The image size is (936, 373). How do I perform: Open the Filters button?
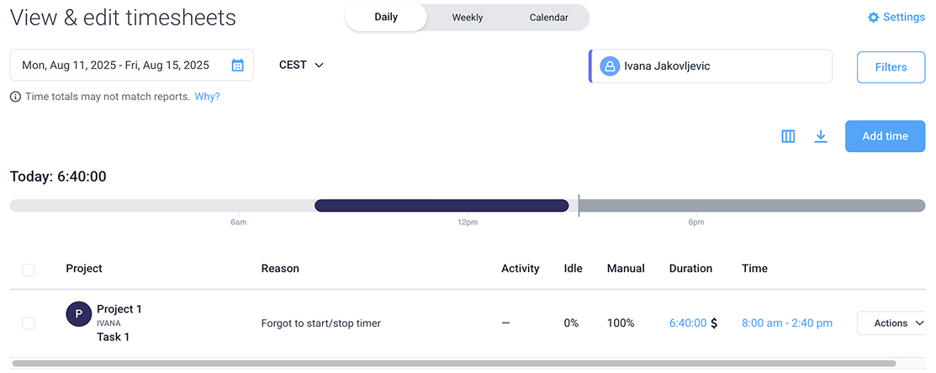pyautogui.click(x=890, y=67)
